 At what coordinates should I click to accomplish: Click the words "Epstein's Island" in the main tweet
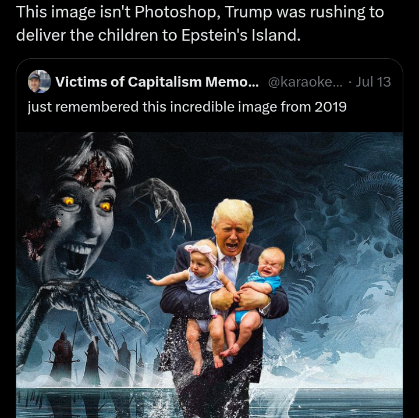[239, 35]
